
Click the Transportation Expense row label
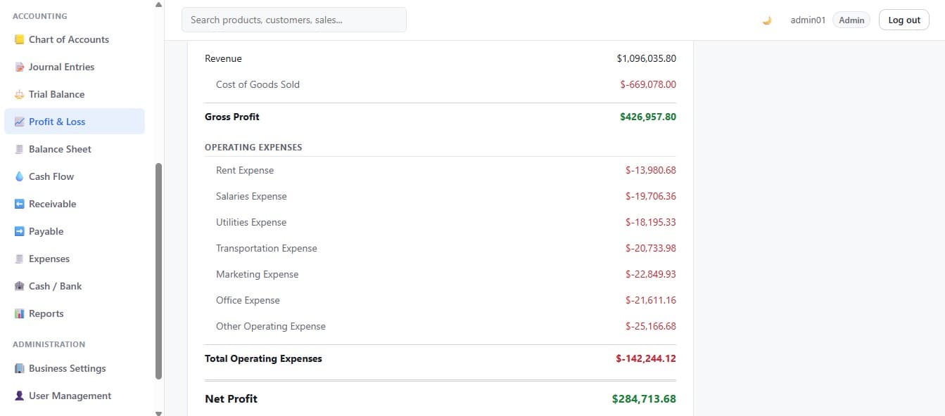(x=267, y=248)
